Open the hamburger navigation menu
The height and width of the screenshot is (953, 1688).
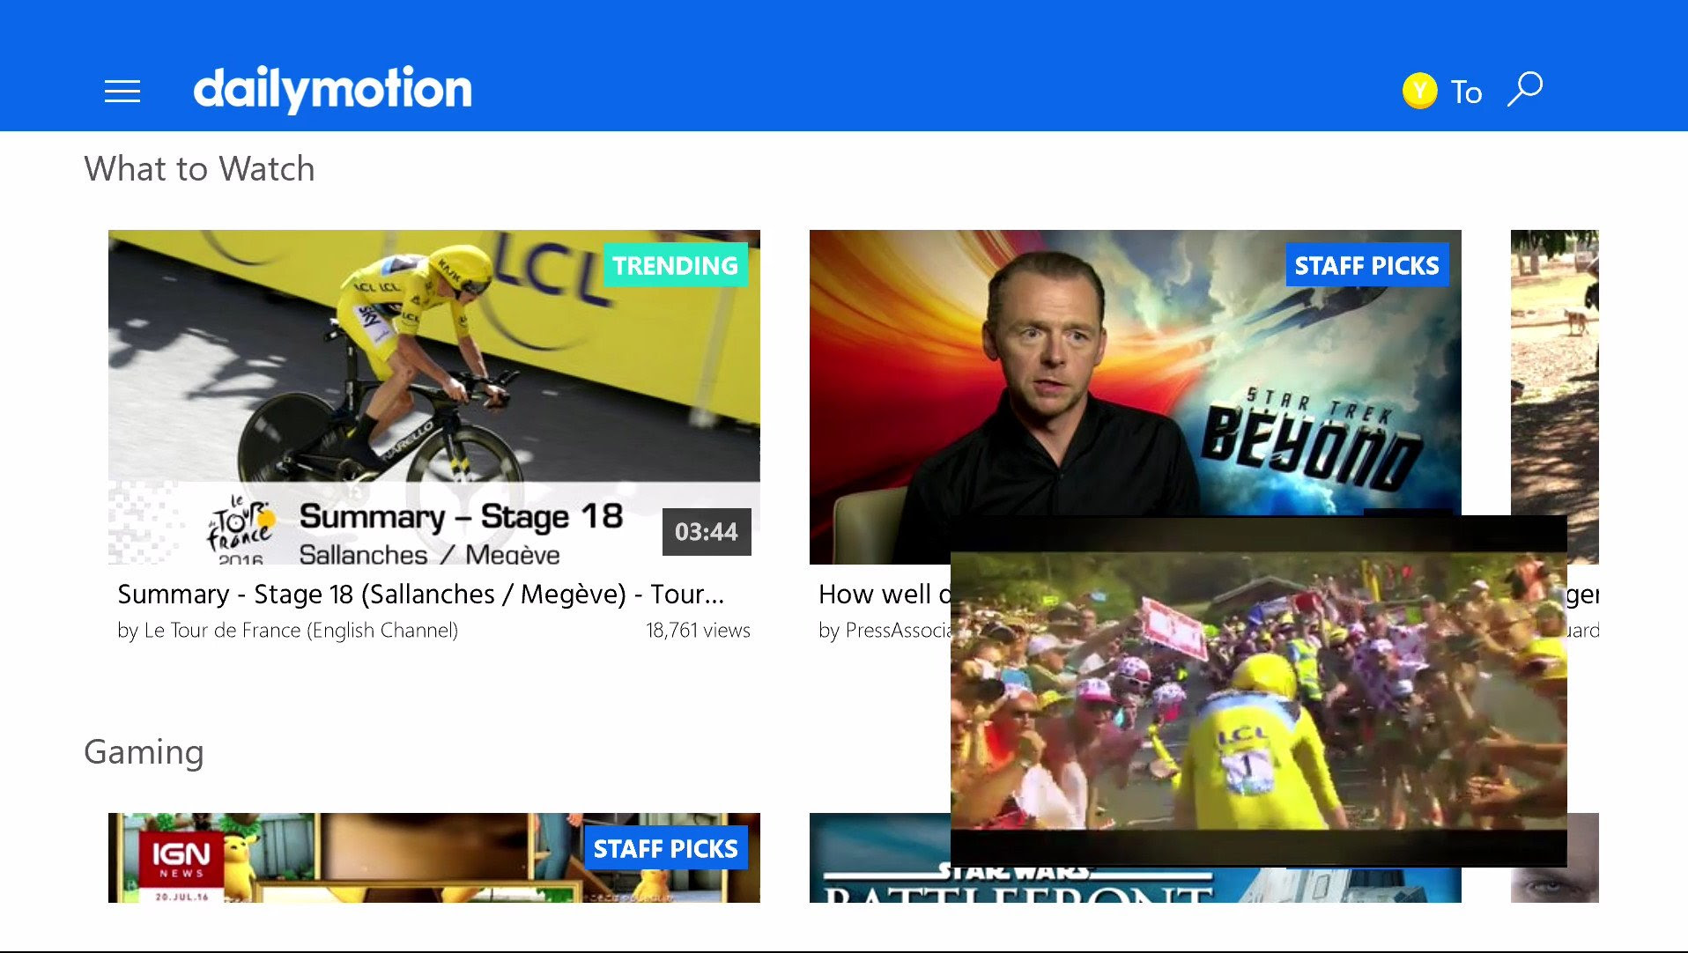coord(122,91)
